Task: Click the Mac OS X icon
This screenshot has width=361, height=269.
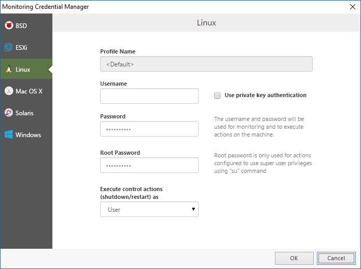Action: point(9,91)
